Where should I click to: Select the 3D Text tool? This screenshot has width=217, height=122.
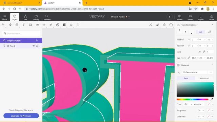(24, 25)
